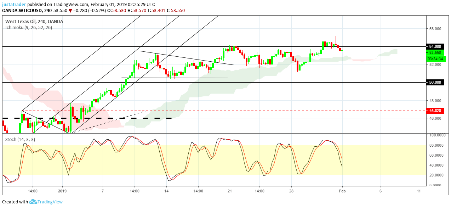Image resolution: width=451 pixels, height=208 pixels.
Task: Click the 20.0000 stochastic axis label
Action: 436,175
